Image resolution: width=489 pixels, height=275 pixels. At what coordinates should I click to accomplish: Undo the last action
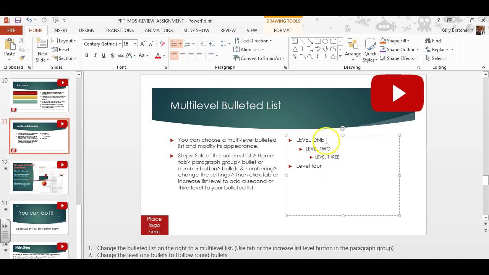[29, 20]
